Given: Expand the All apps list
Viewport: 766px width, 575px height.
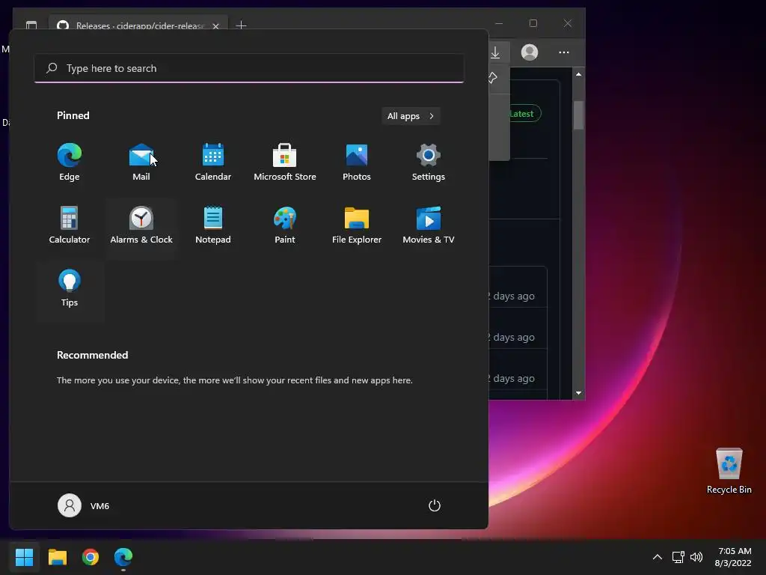Looking at the screenshot, I should (x=411, y=116).
